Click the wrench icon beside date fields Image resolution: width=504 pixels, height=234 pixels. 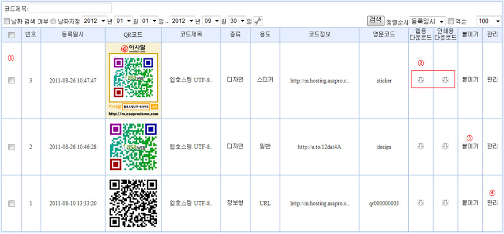(x=258, y=21)
